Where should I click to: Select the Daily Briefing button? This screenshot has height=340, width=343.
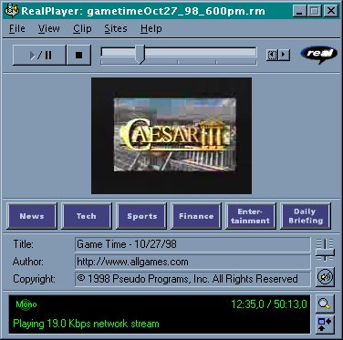click(x=306, y=216)
